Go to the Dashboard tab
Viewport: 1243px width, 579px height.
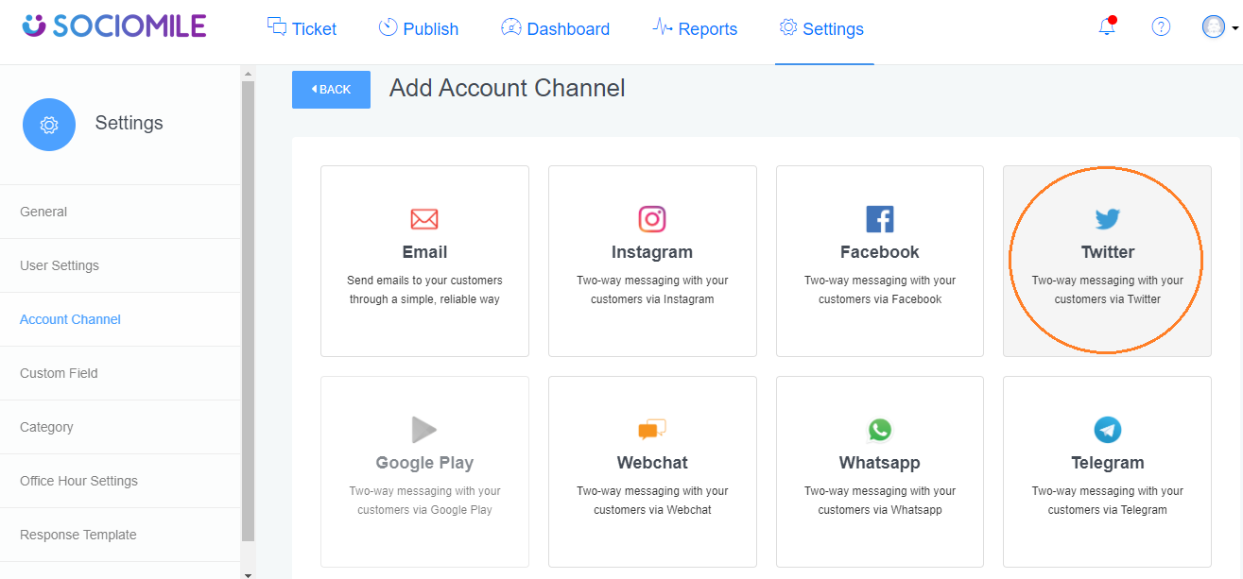click(x=555, y=28)
